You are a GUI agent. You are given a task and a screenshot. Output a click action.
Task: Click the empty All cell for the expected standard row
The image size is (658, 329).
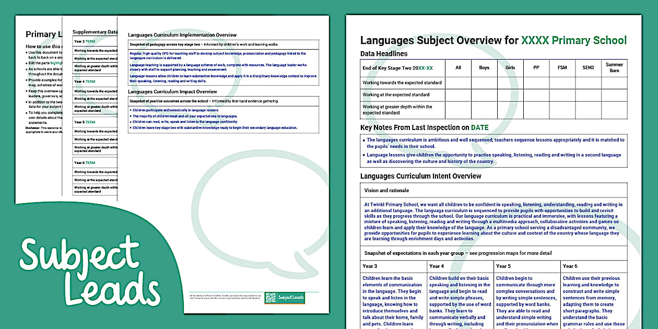[458, 96]
